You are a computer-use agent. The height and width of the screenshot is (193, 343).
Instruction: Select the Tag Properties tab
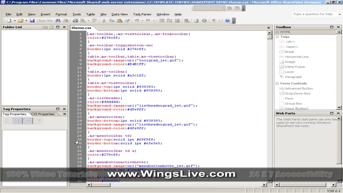14,114
